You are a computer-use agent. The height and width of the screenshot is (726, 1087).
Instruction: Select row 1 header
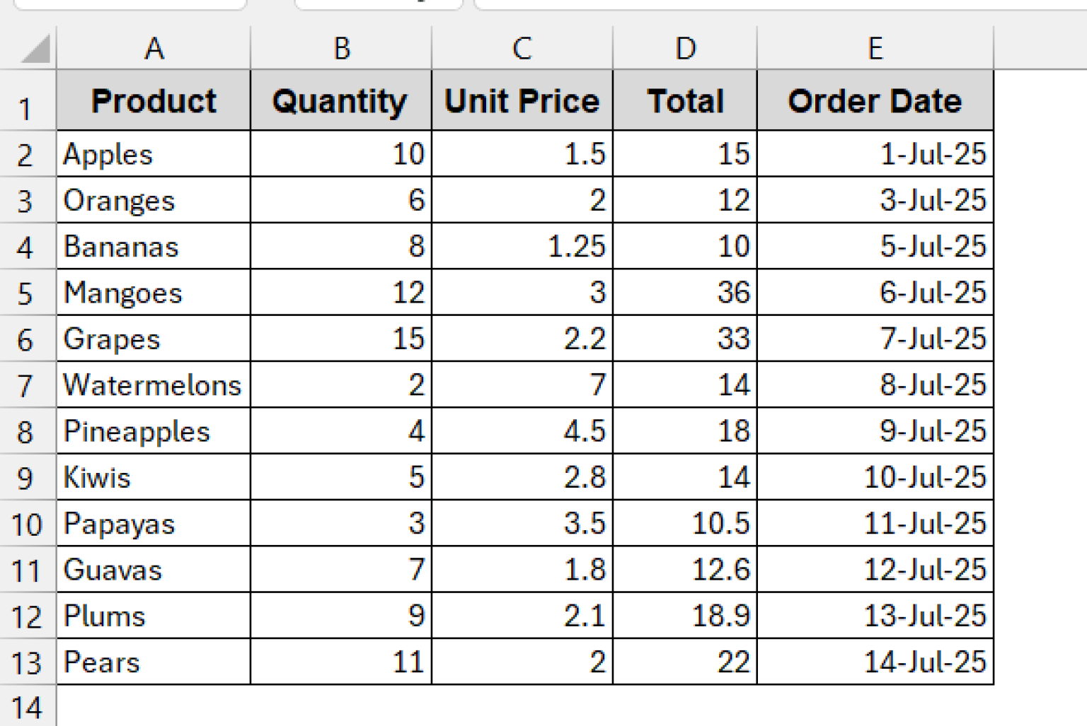click(27, 101)
